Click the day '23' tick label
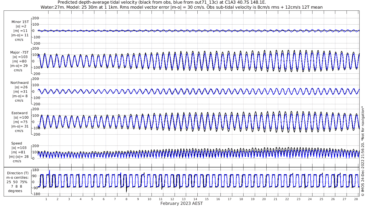Image resolution: width=367 pixels, height=209 pixels. [x=299, y=199]
